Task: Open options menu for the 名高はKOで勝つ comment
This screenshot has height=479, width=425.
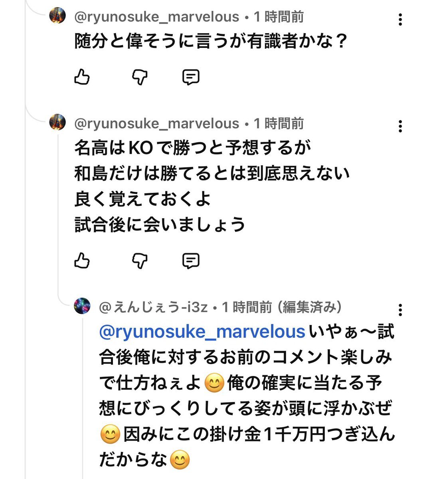Action: pyautogui.click(x=400, y=126)
